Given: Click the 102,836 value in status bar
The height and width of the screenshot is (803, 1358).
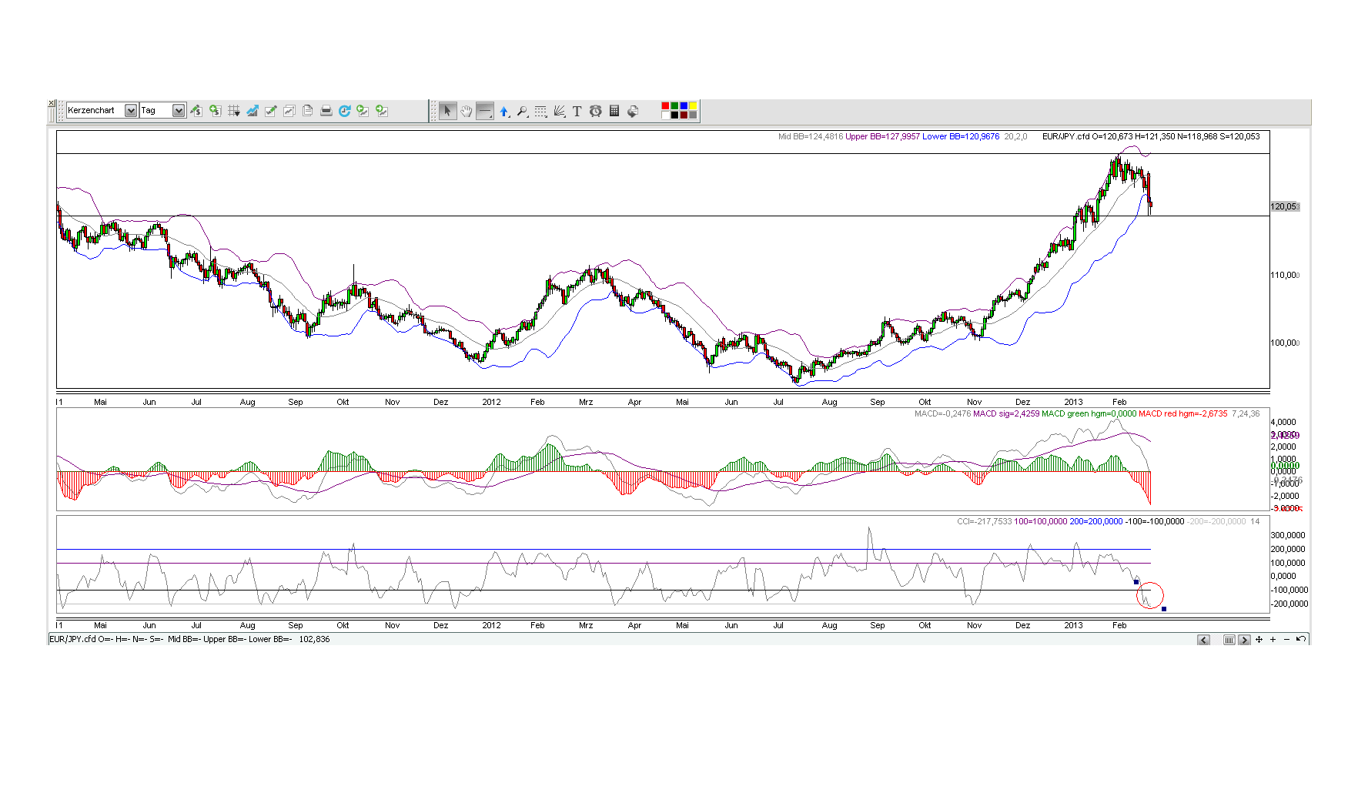Looking at the screenshot, I should [x=314, y=640].
